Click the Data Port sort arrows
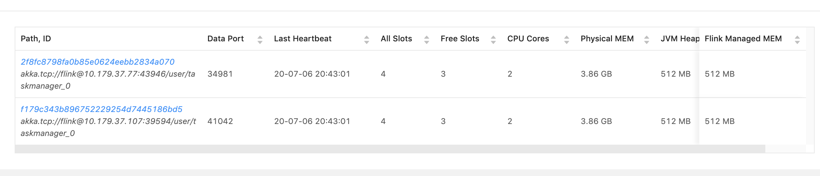 [x=260, y=40]
